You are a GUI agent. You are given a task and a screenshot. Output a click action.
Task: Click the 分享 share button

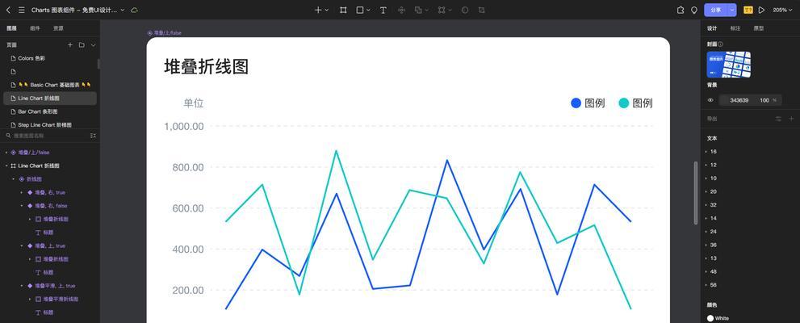tap(716, 10)
